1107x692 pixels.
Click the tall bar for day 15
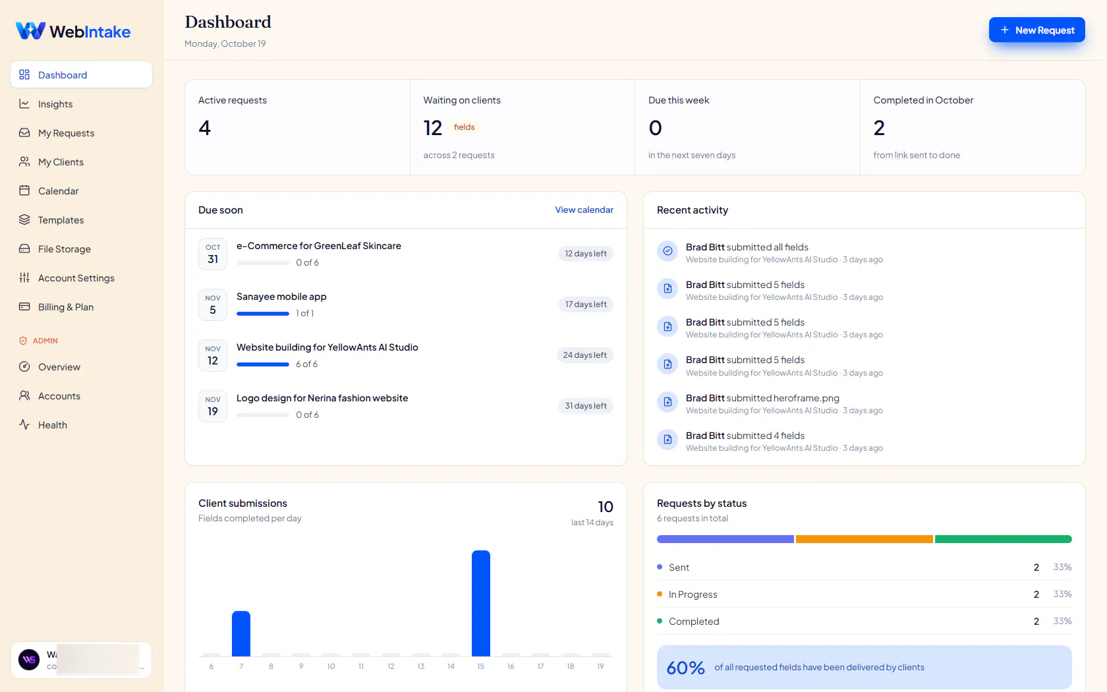[x=481, y=603]
